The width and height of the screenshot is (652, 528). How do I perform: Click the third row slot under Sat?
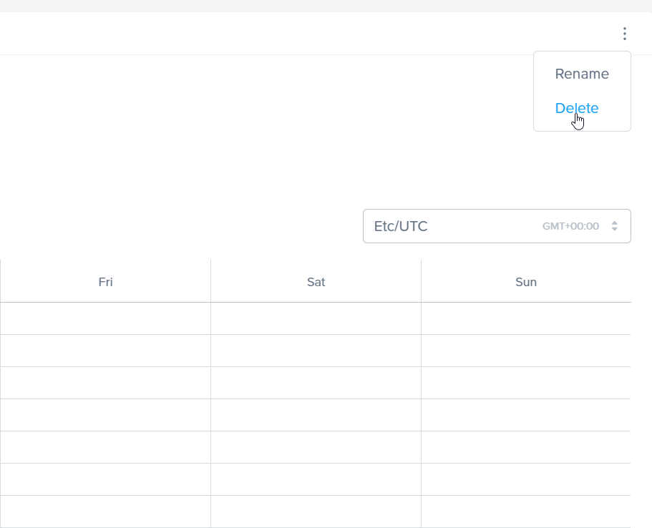(316, 383)
